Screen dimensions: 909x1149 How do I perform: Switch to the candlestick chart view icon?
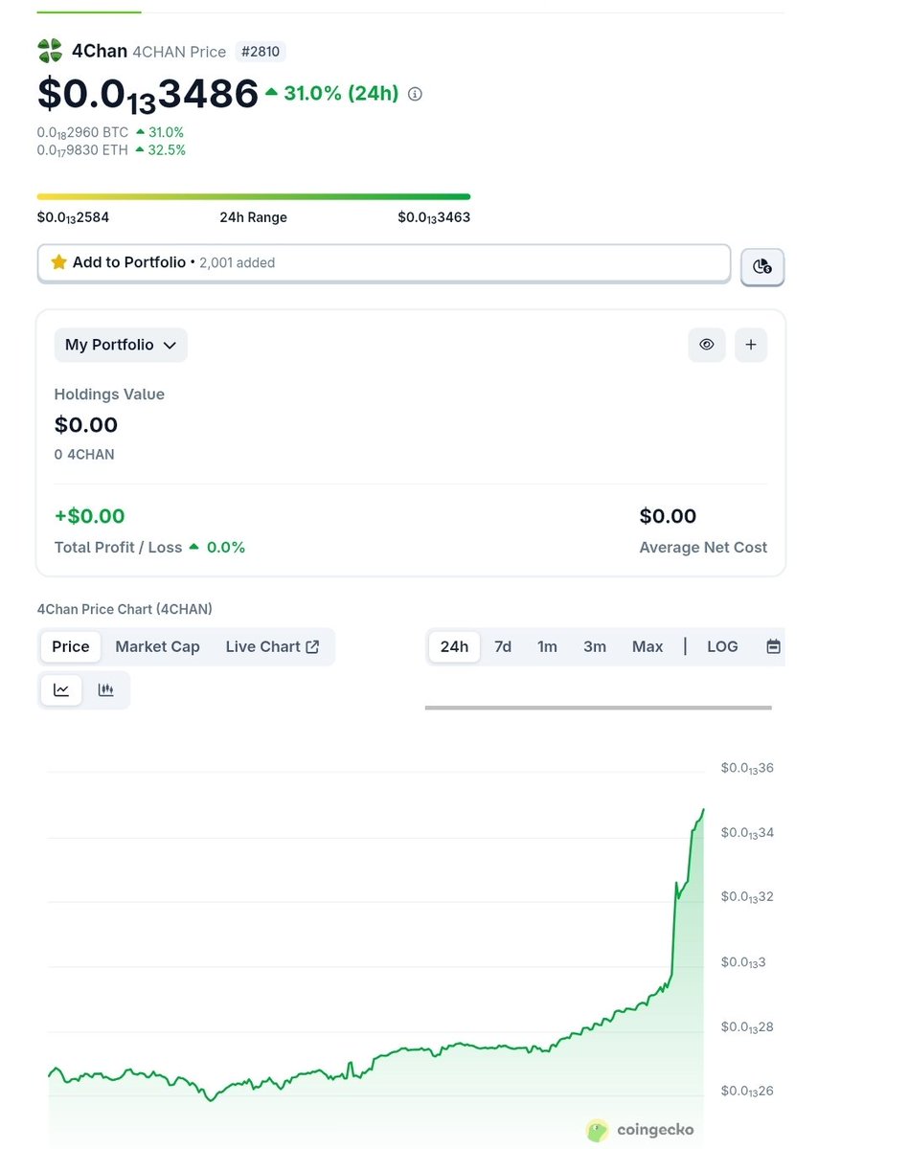tap(106, 689)
